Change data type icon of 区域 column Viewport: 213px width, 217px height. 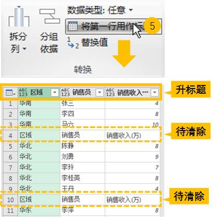pyautogui.click(x=23, y=92)
